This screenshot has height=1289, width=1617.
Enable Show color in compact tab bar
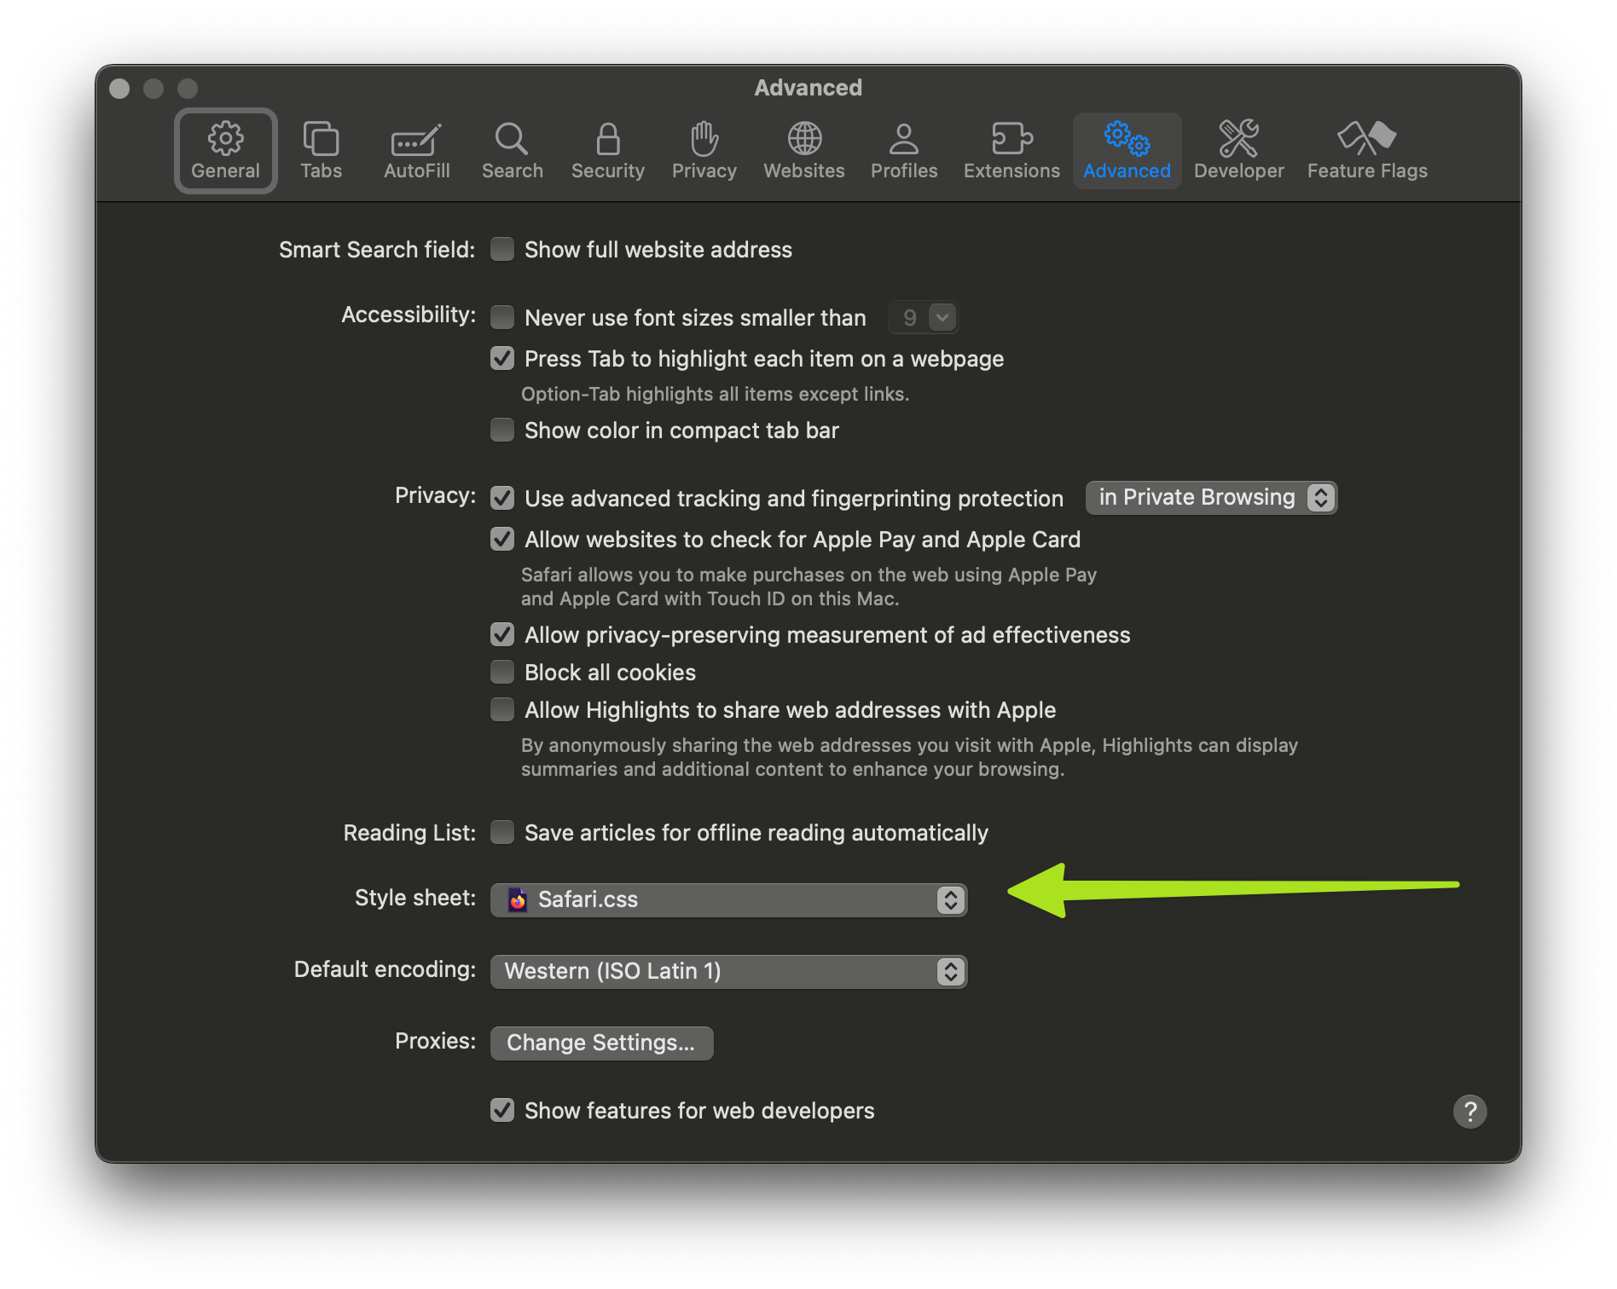(x=502, y=430)
